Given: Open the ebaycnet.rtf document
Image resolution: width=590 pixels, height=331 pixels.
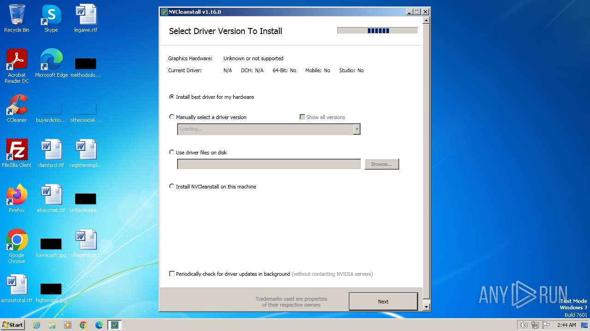Looking at the screenshot, I should [51, 199].
